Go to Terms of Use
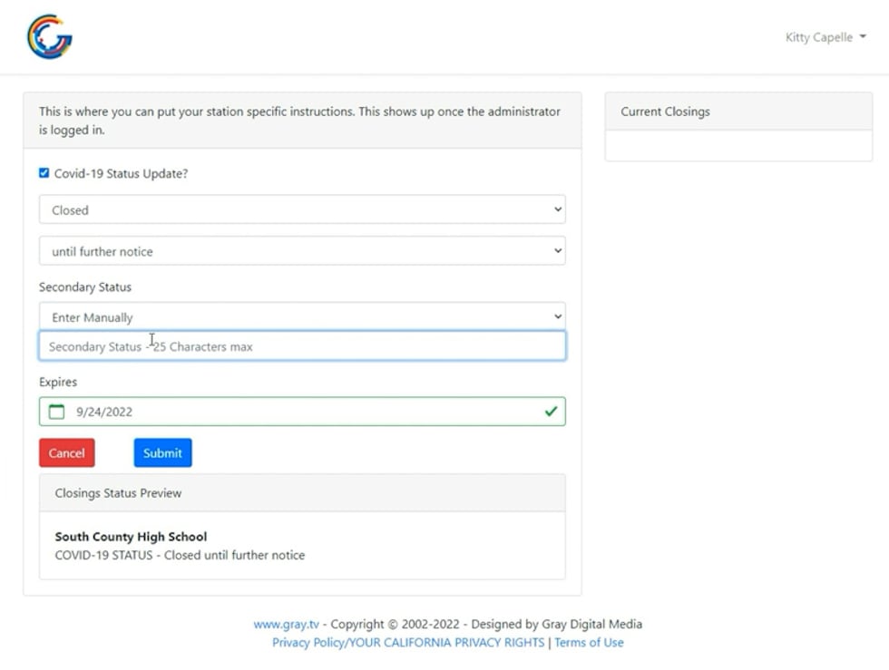This screenshot has height=670, width=889. [589, 643]
